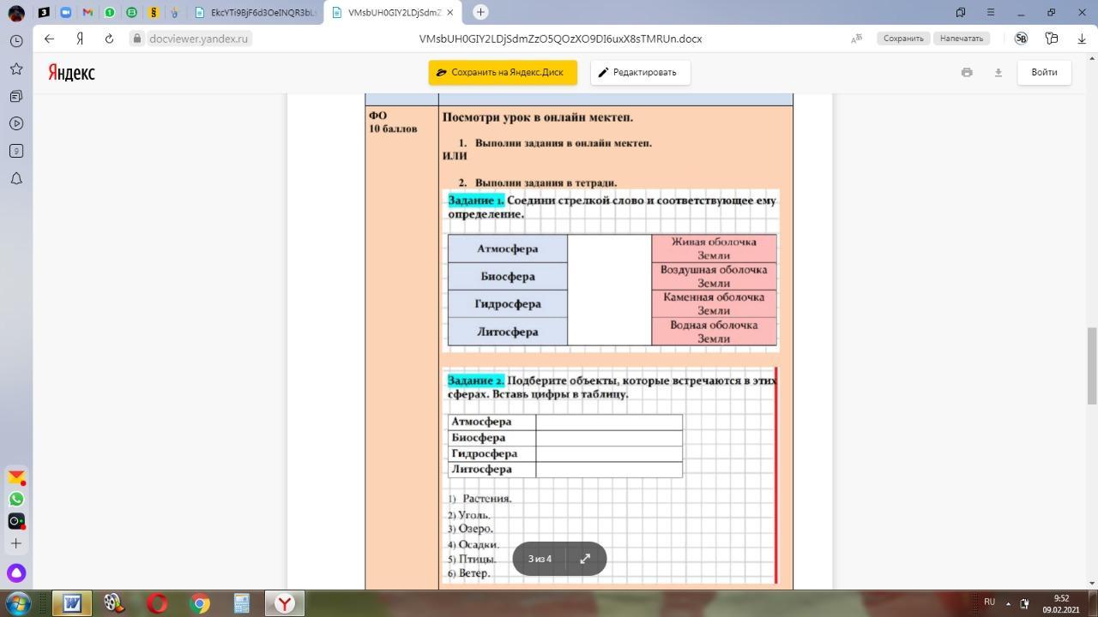
Task: Click Сохранить на Яндекс.Диск button
Action: click(x=503, y=73)
